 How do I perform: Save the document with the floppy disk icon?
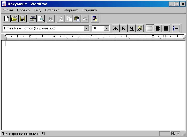pos(23,19)
